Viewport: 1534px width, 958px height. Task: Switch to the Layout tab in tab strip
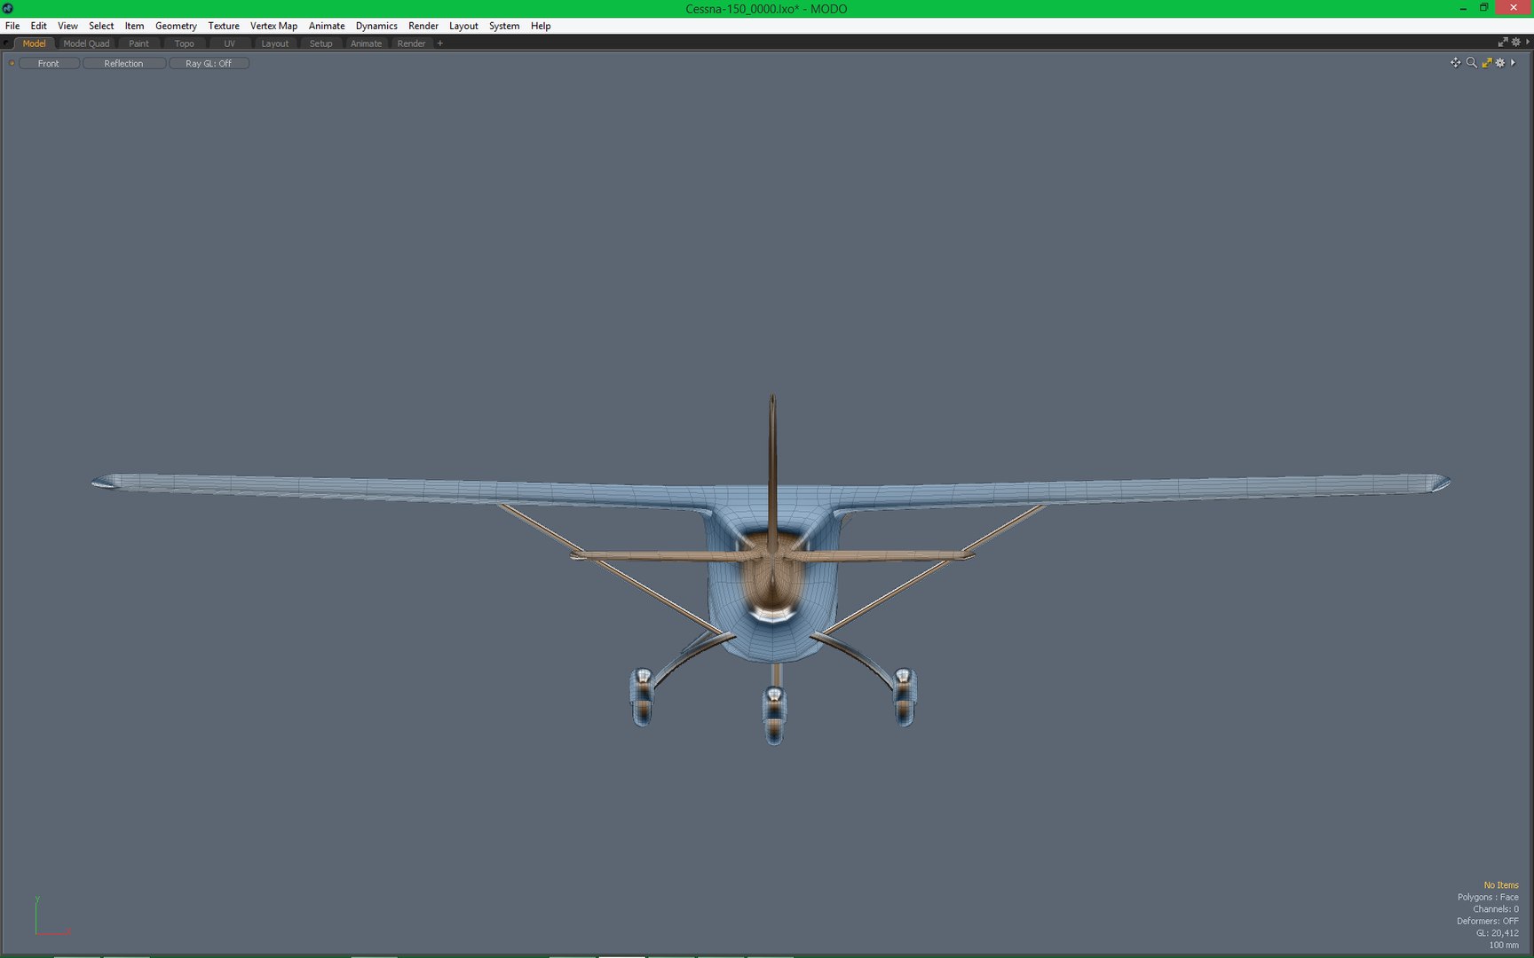(x=274, y=43)
